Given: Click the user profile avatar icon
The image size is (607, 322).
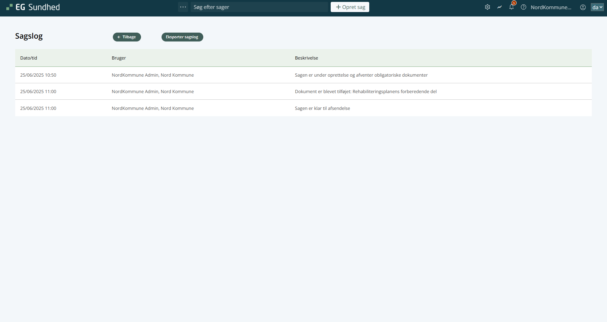Looking at the screenshot, I should pyautogui.click(x=583, y=7).
